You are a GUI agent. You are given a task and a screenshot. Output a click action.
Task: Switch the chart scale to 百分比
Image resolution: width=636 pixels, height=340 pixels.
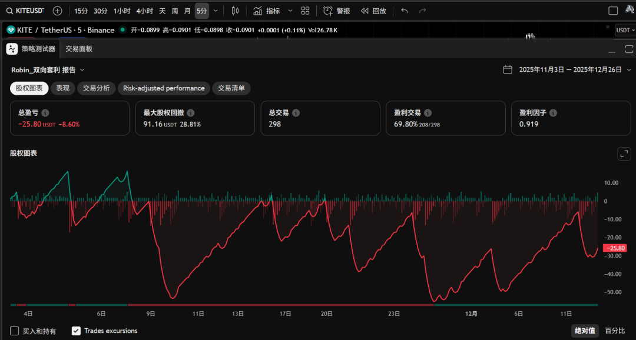pyautogui.click(x=615, y=331)
